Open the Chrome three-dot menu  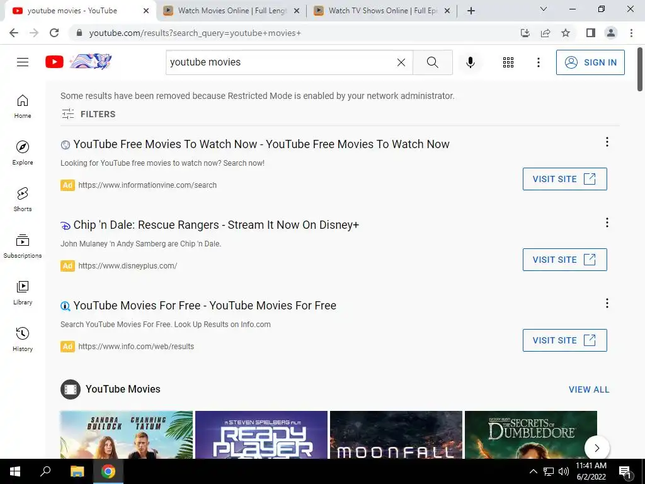[631, 33]
